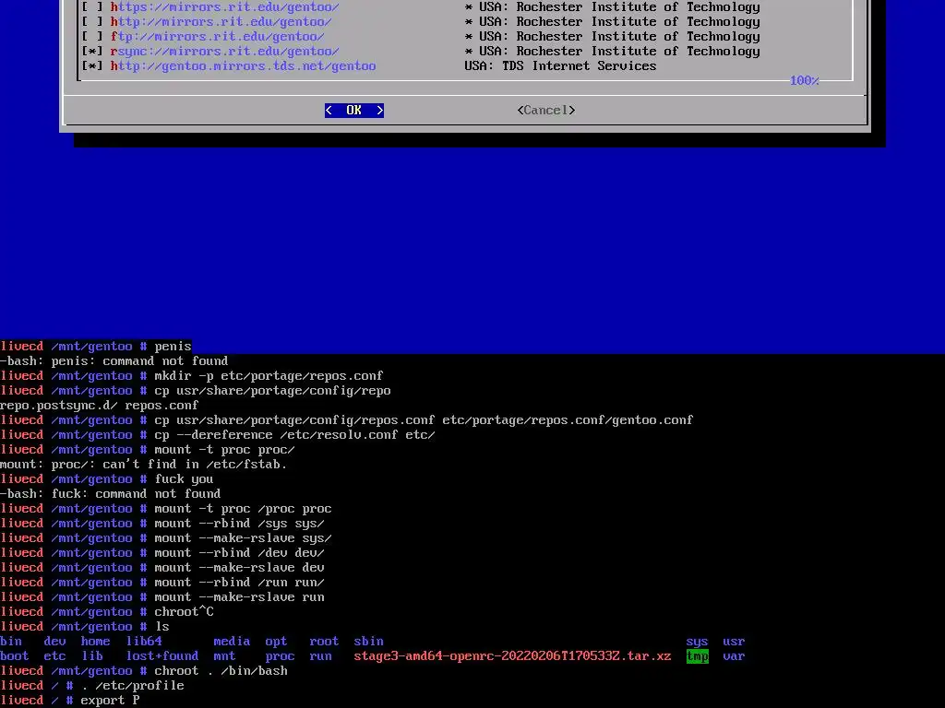Click '. /etc/profile' command line

(x=133, y=686)
